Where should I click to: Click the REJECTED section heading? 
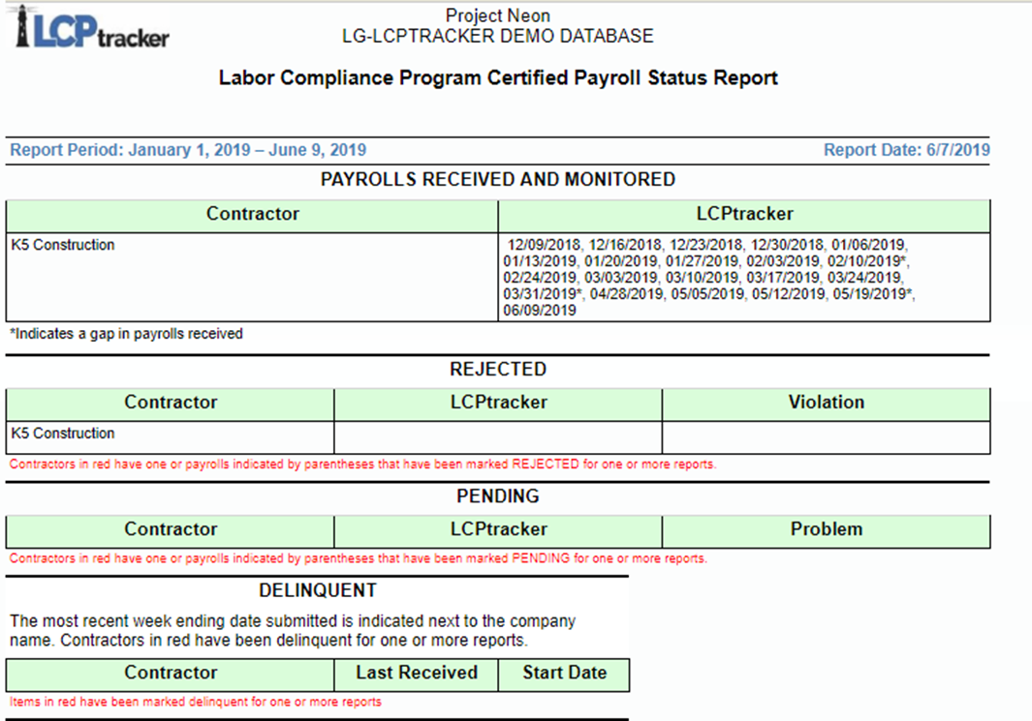[497, 370]
